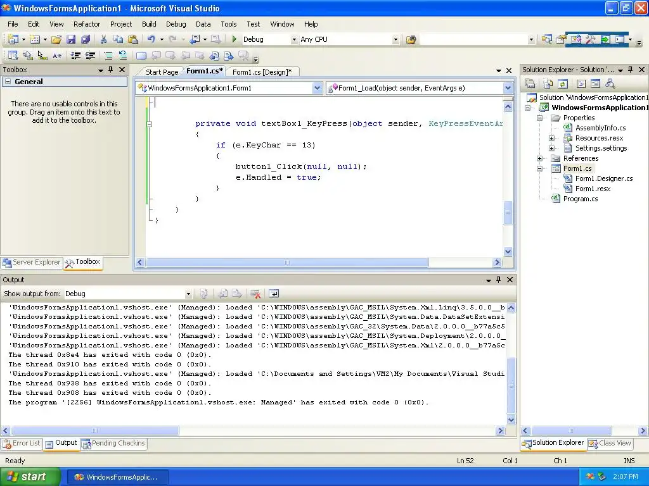Select Program.cs in Solution Explorer
Viewport: 649px width, 486px height.
click(x=581, y=199)
